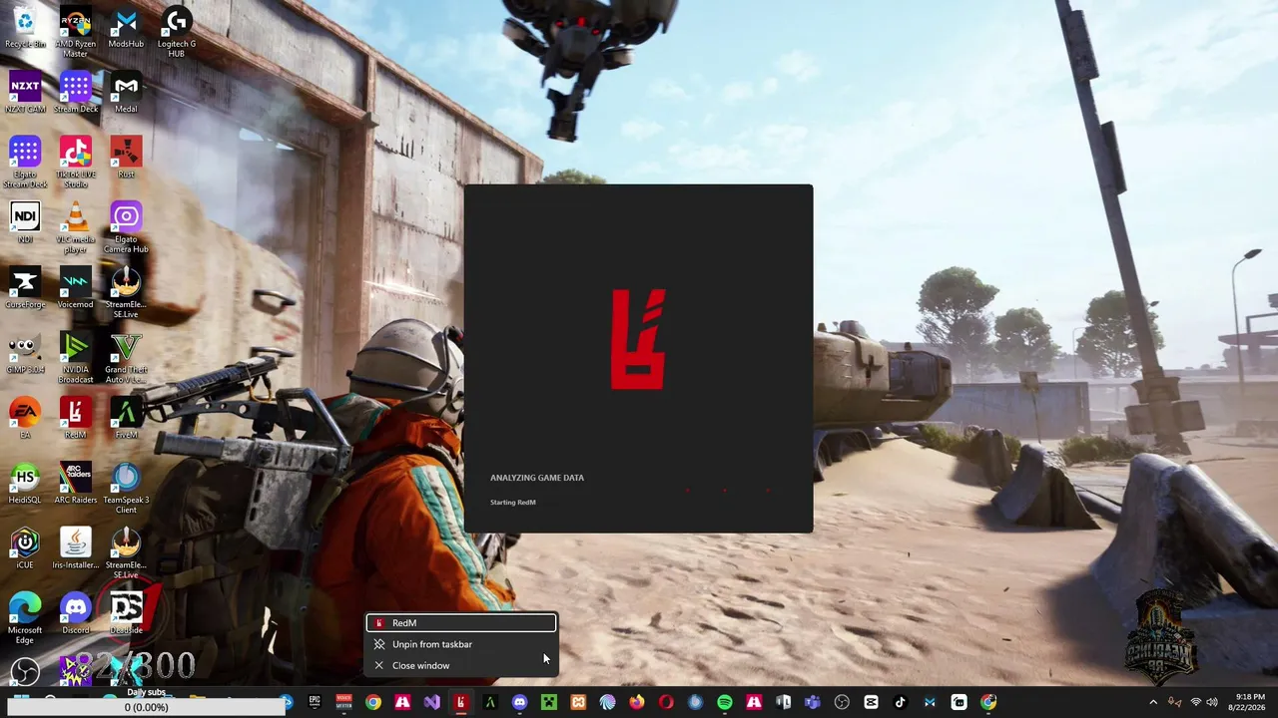This screenshot has width=1278, height=718.
Task: Select the FiveM desktop shortcut
Action: (126, 419)
